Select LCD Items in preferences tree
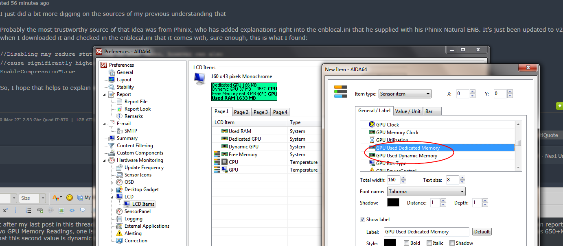Screen dimensions: 563x246 pyautogui.click(x=143, y=204)
